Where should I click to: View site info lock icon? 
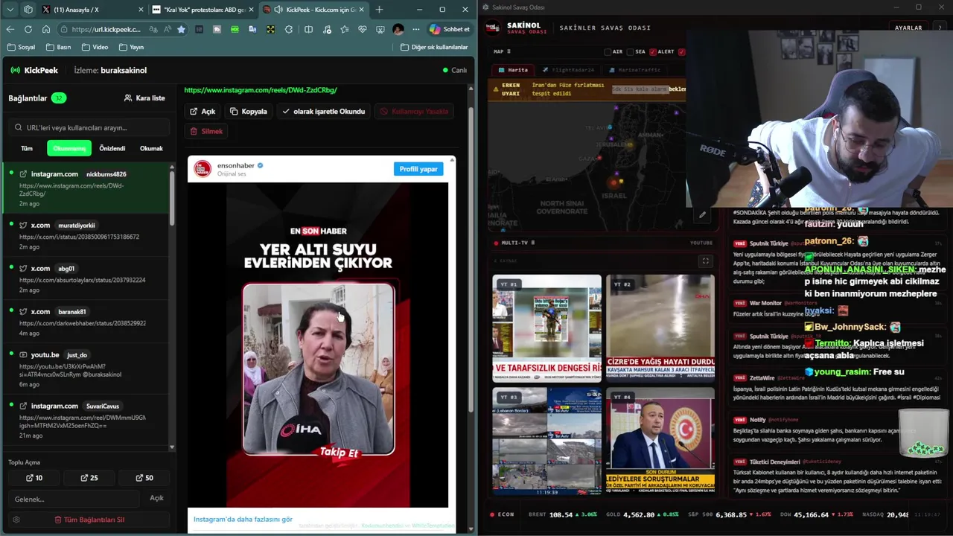tap(64, 29)
